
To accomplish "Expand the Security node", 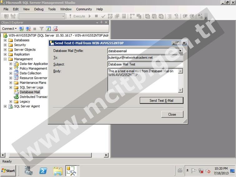I will [x=5, y=45].
